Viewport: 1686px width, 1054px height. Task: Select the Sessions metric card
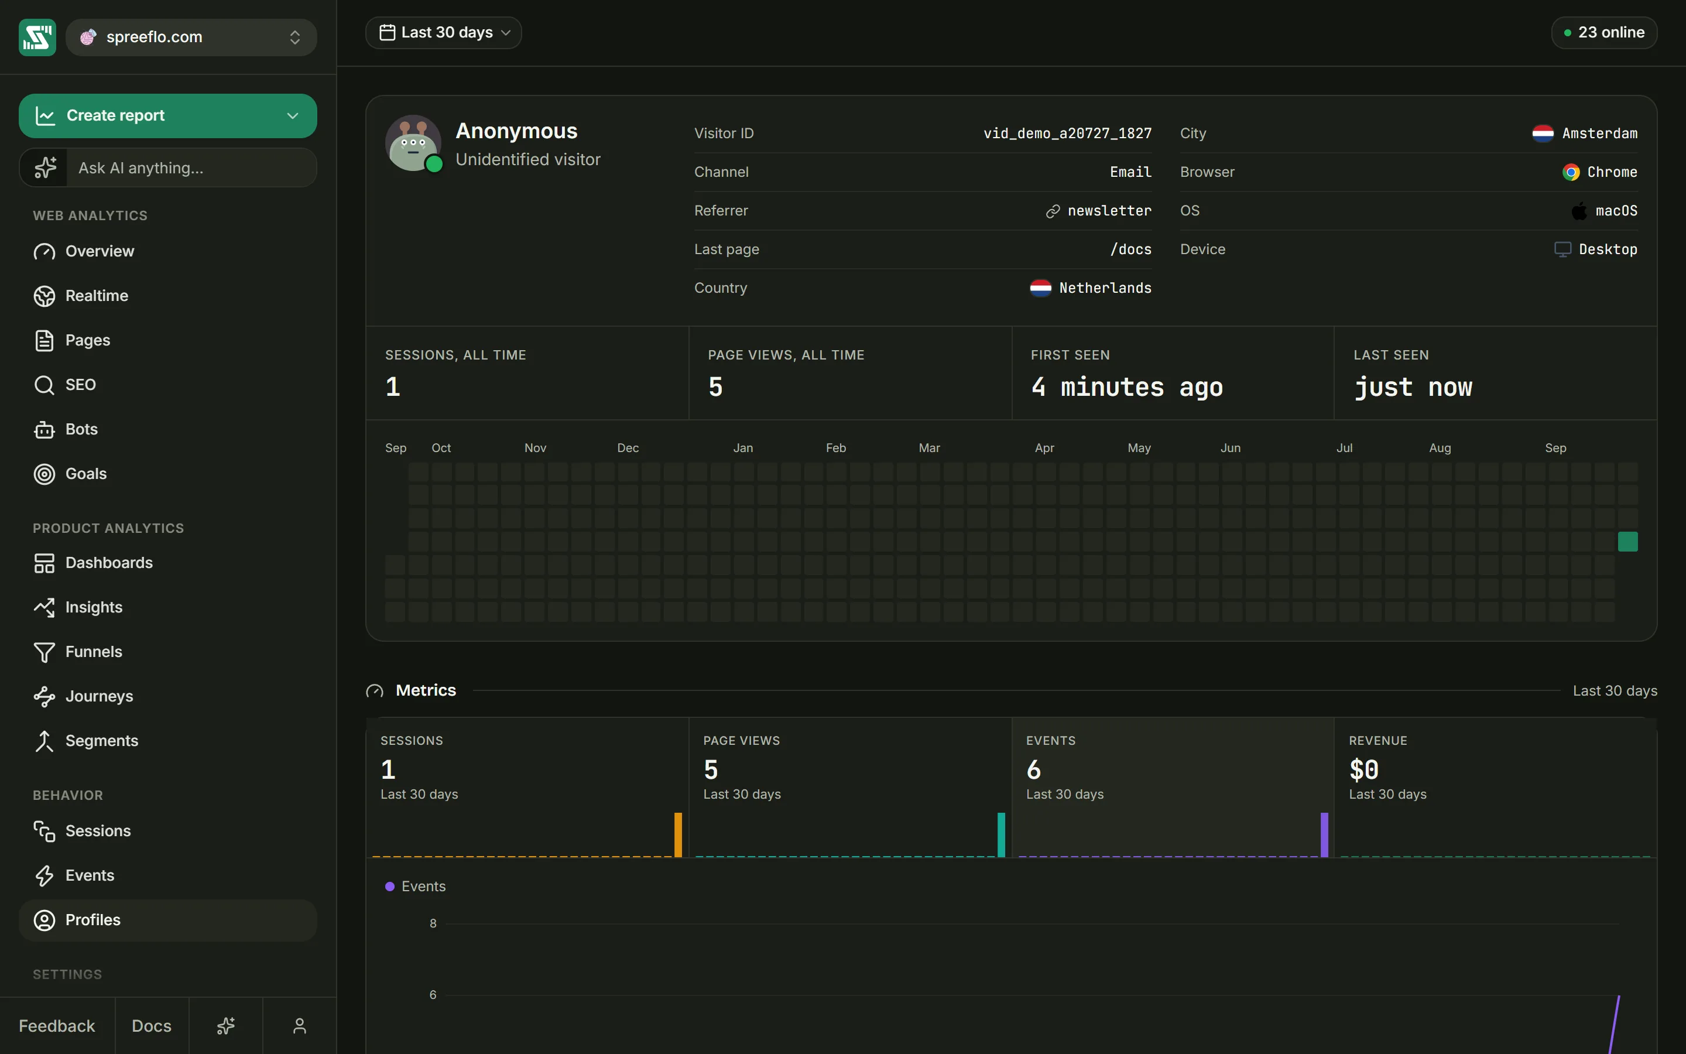tap(527, 788)
